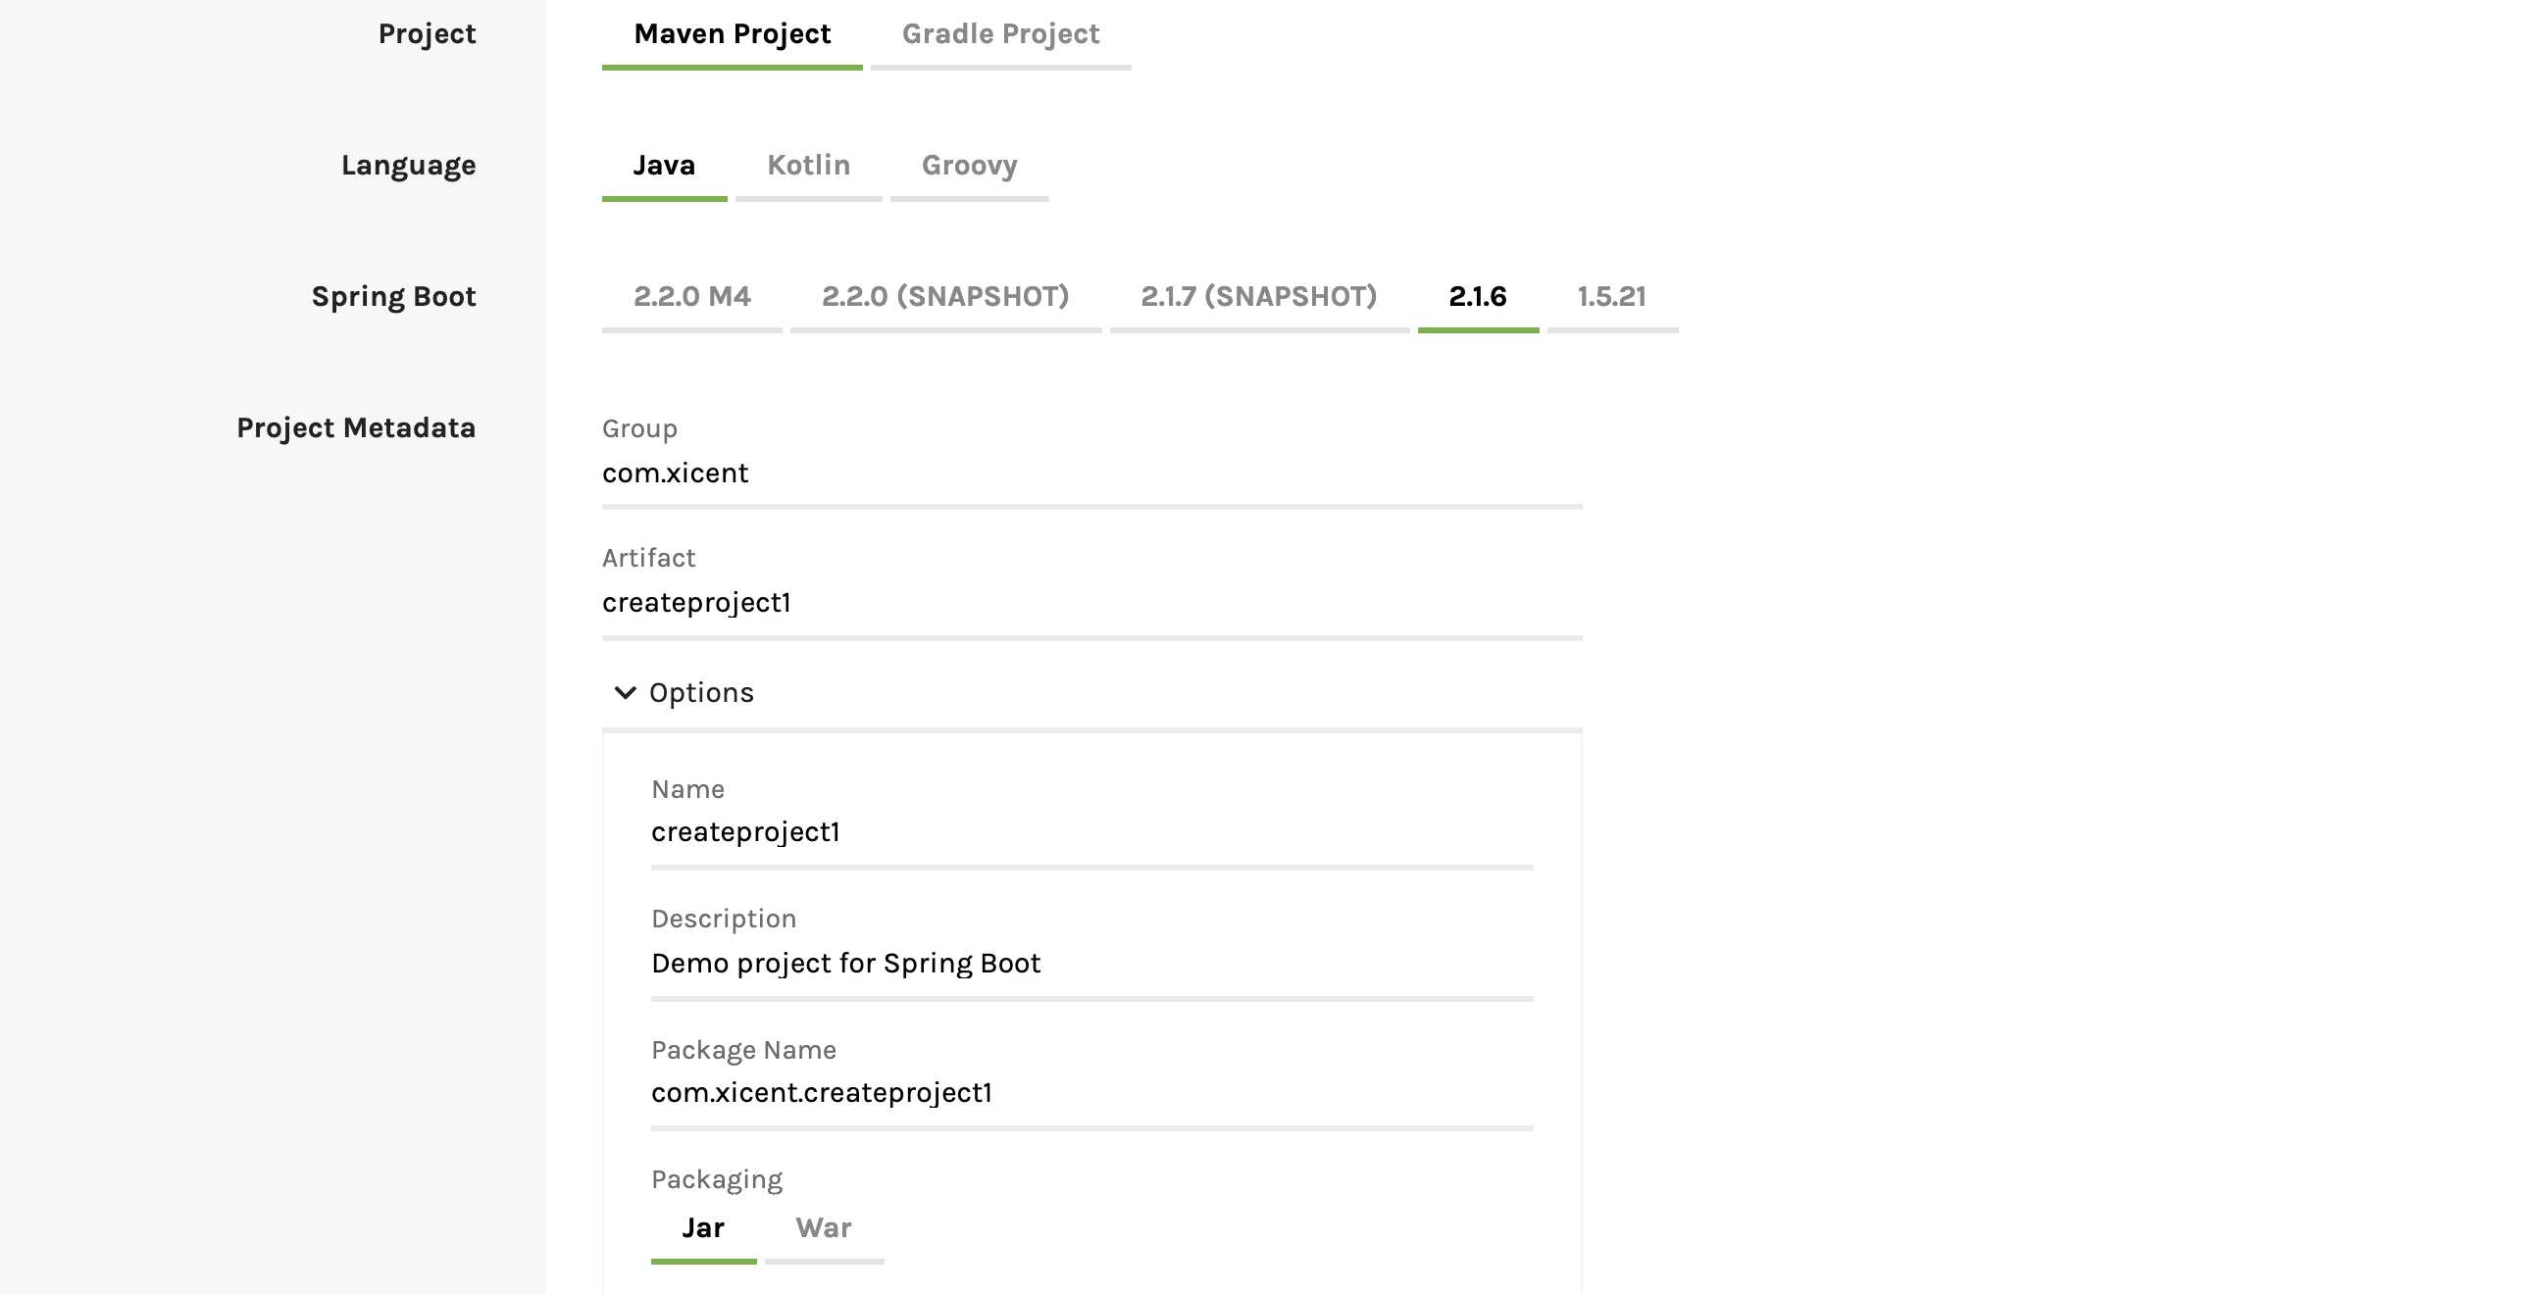Screen dimensions: 2534x1294
Task: Pick Spring Boot 2.1.7 (SNAPSHOT)
Action: 1258,297
